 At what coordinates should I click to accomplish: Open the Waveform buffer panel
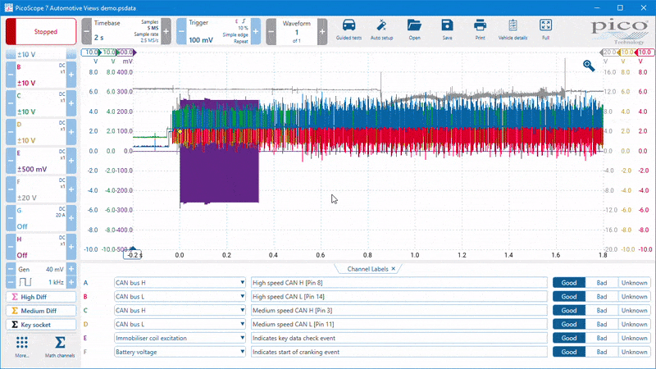coord(297,31)
